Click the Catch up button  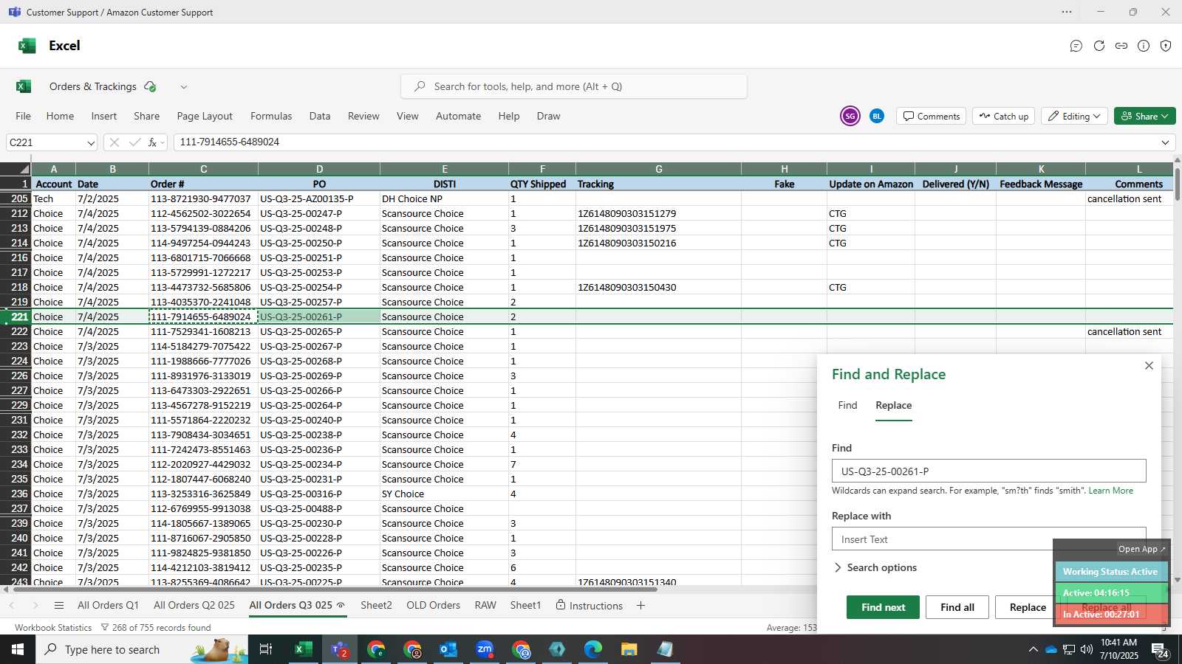[x=1004, y=116]
